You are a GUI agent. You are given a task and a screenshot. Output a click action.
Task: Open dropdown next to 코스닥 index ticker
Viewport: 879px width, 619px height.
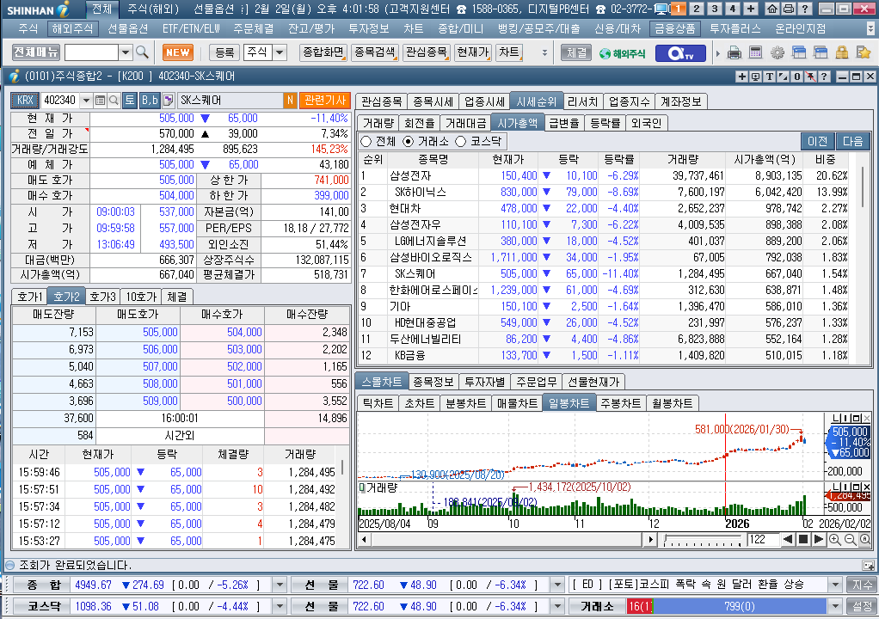[280, 606]
